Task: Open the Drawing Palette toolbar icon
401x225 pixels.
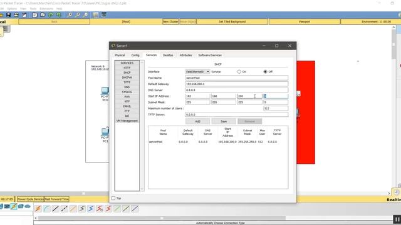Action: [96, 15]
